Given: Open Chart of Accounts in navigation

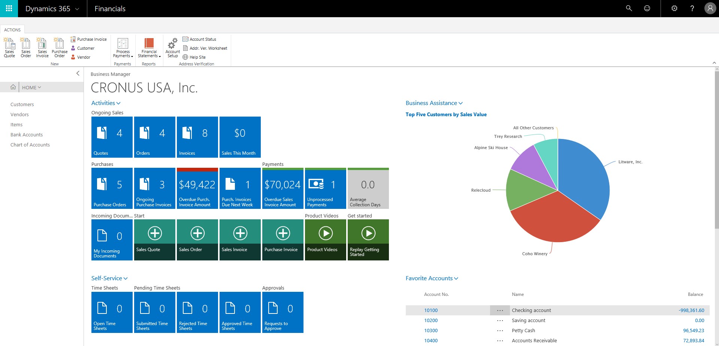Looking at the screenshot, I should point(30,145).
